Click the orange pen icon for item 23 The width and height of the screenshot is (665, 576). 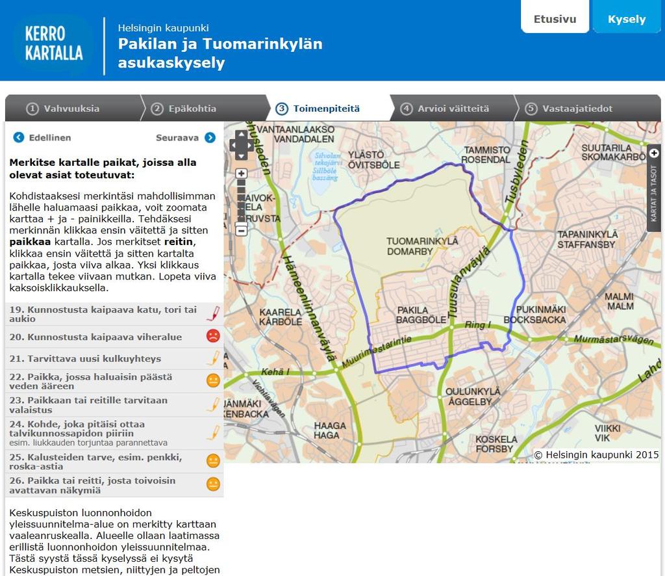213,404
